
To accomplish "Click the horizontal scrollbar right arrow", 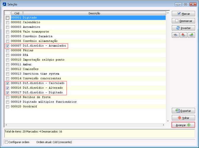I will click(163, 125).
